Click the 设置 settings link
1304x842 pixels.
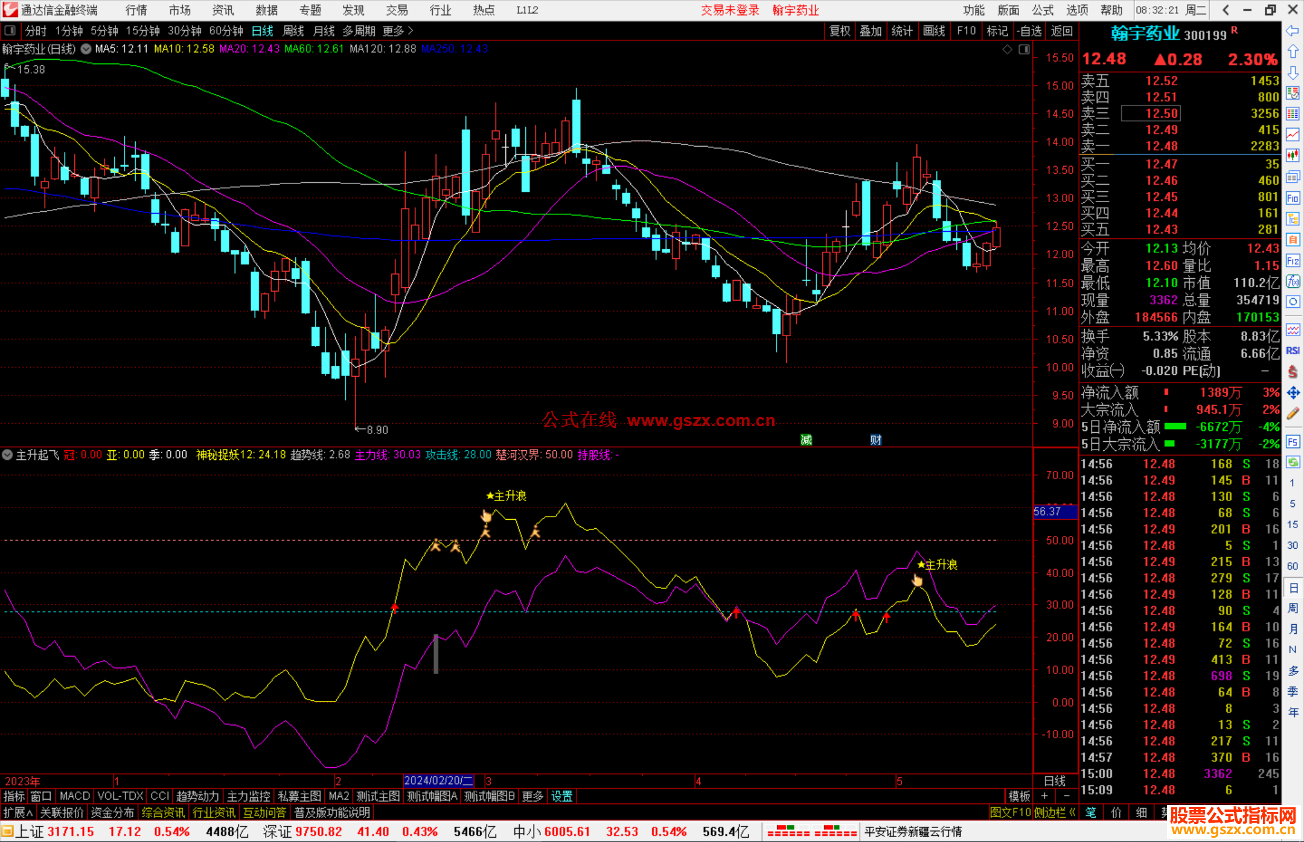561,796
